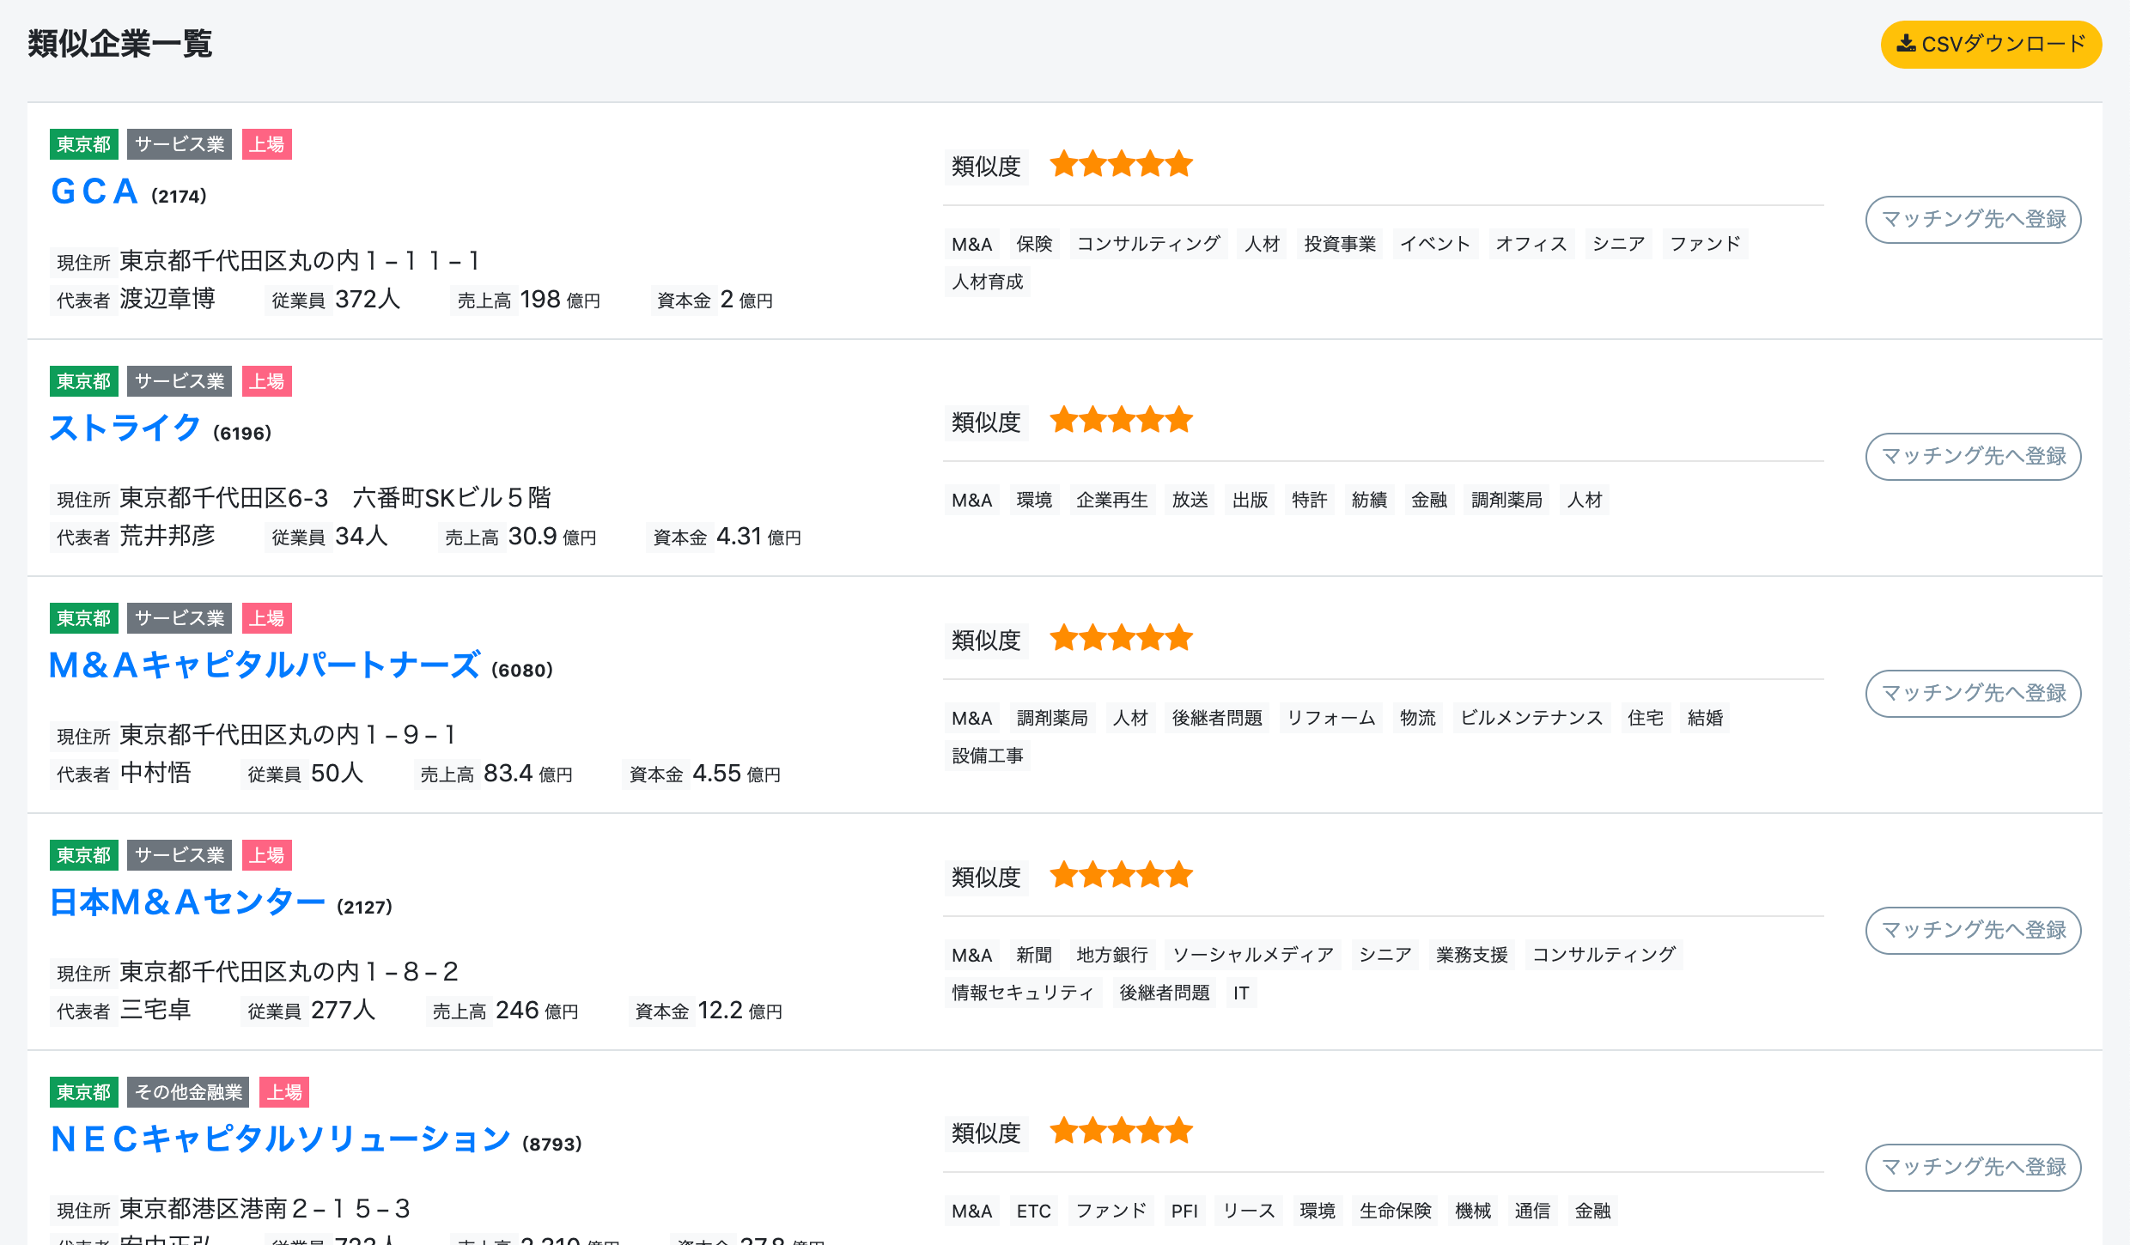Select the 企業再生 tag in ストライク row
Screen dimensions: 2130x1245
tap(1111, 500)
